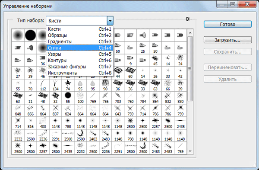Choose Заказные фигуры in the dropdown
Image resolution: width=259 pixels, height=170 pixels.
pos(79,67)
